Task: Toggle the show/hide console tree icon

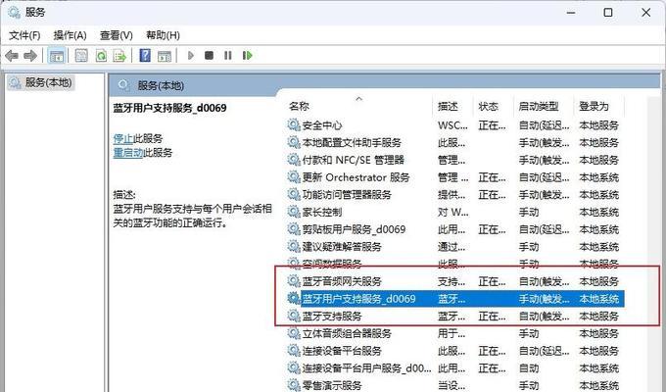Action: [57, 56]
